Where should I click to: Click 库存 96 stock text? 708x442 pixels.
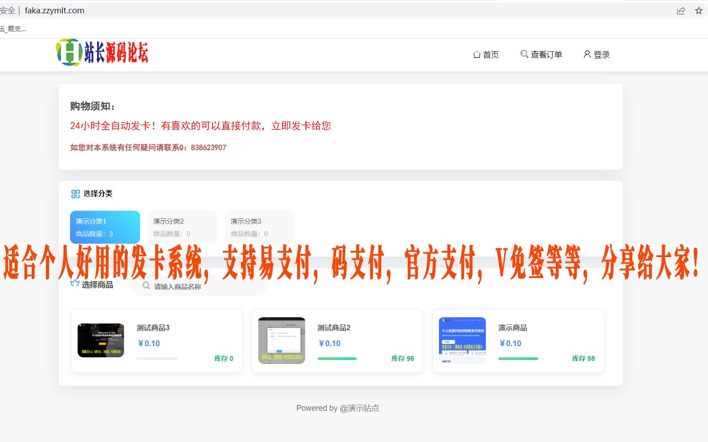[x=403, y=358]
